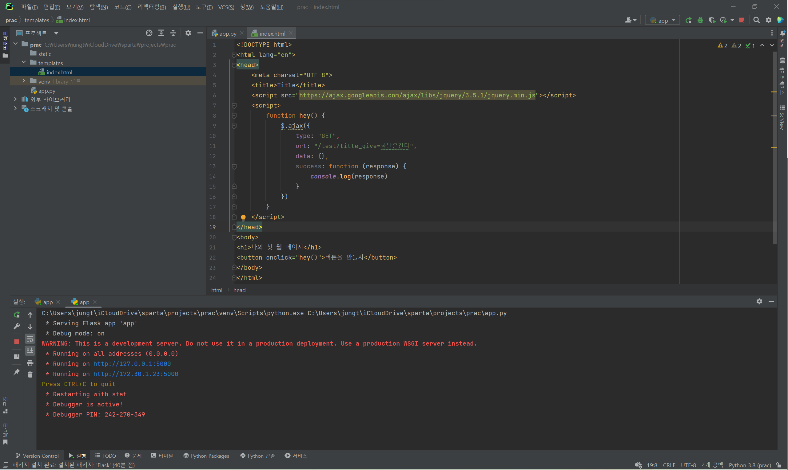The image size is (788, 470).
Task: Open editor tab options menu
Action: (x=772, y=33)
